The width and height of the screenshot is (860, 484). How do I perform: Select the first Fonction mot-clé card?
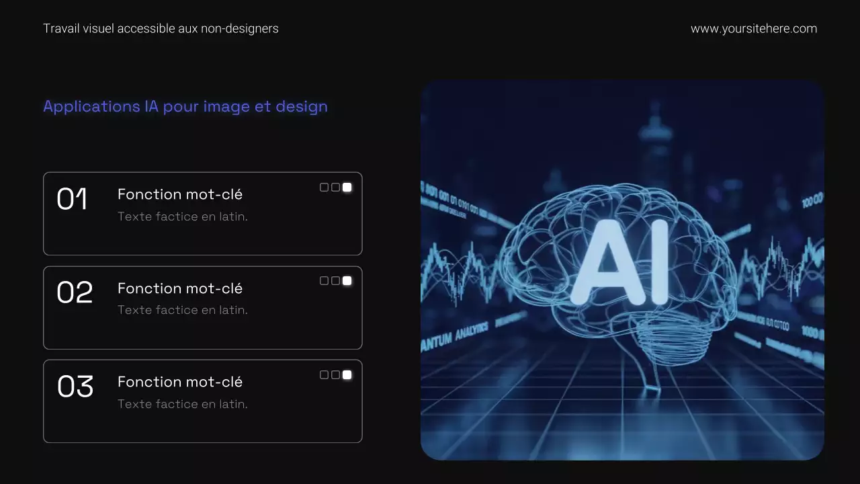tap(202, 214)
